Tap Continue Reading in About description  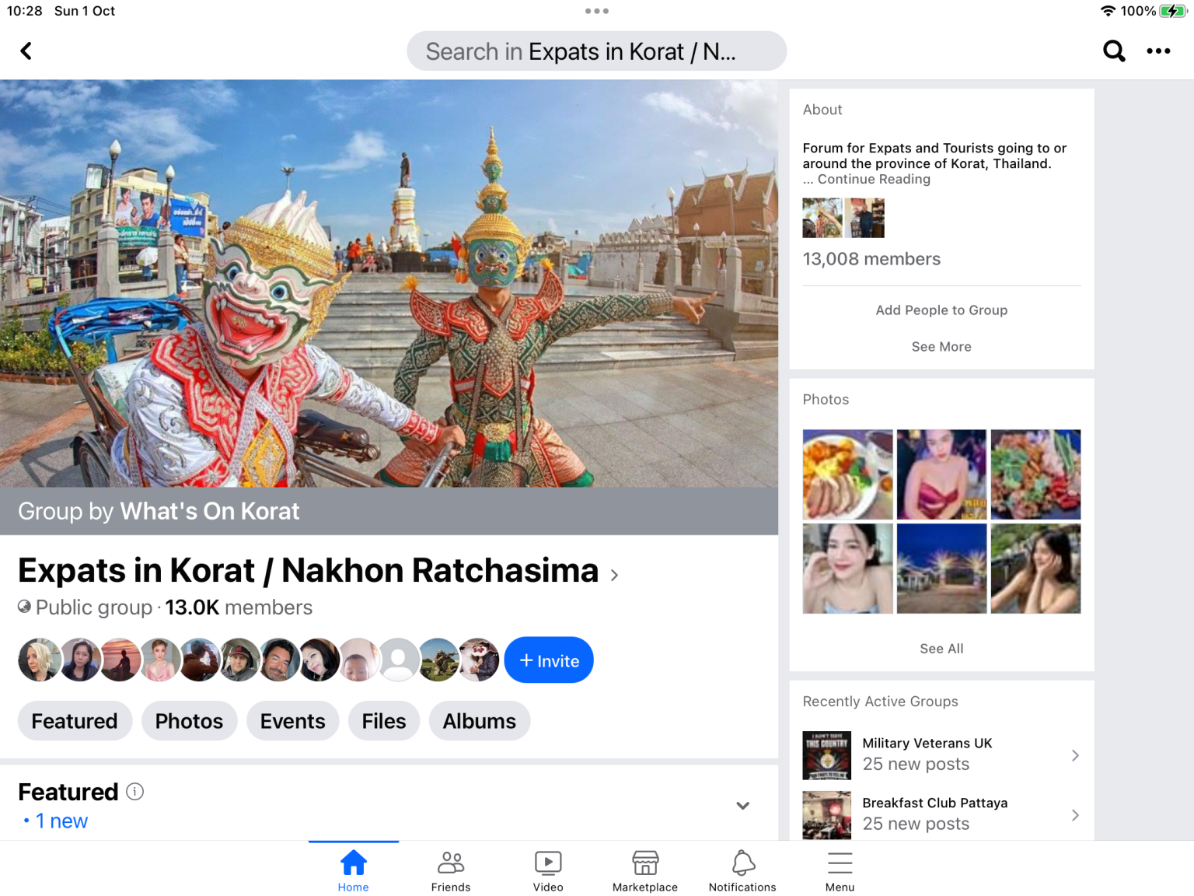[x=874, y=179]
